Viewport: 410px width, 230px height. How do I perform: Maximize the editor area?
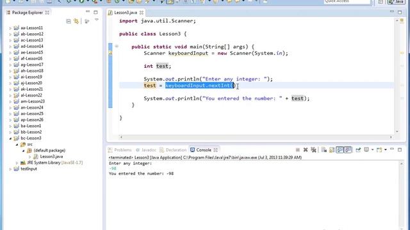point(400,12)
